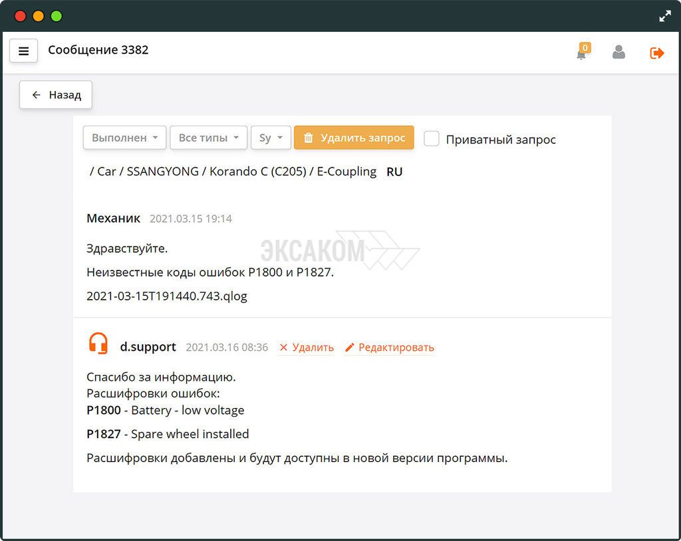Open the 2021-03-15T191440.743.qlog attachment
The width and height of the screenshot is (681, 541).
point(167,296)
